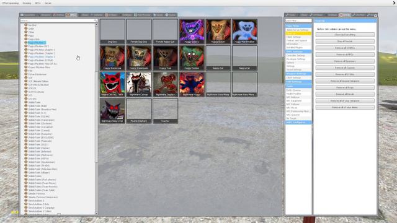Click the category tree scrollbar thumb
The width and height of the screenshot is (397, 223).
pos(96,117)
